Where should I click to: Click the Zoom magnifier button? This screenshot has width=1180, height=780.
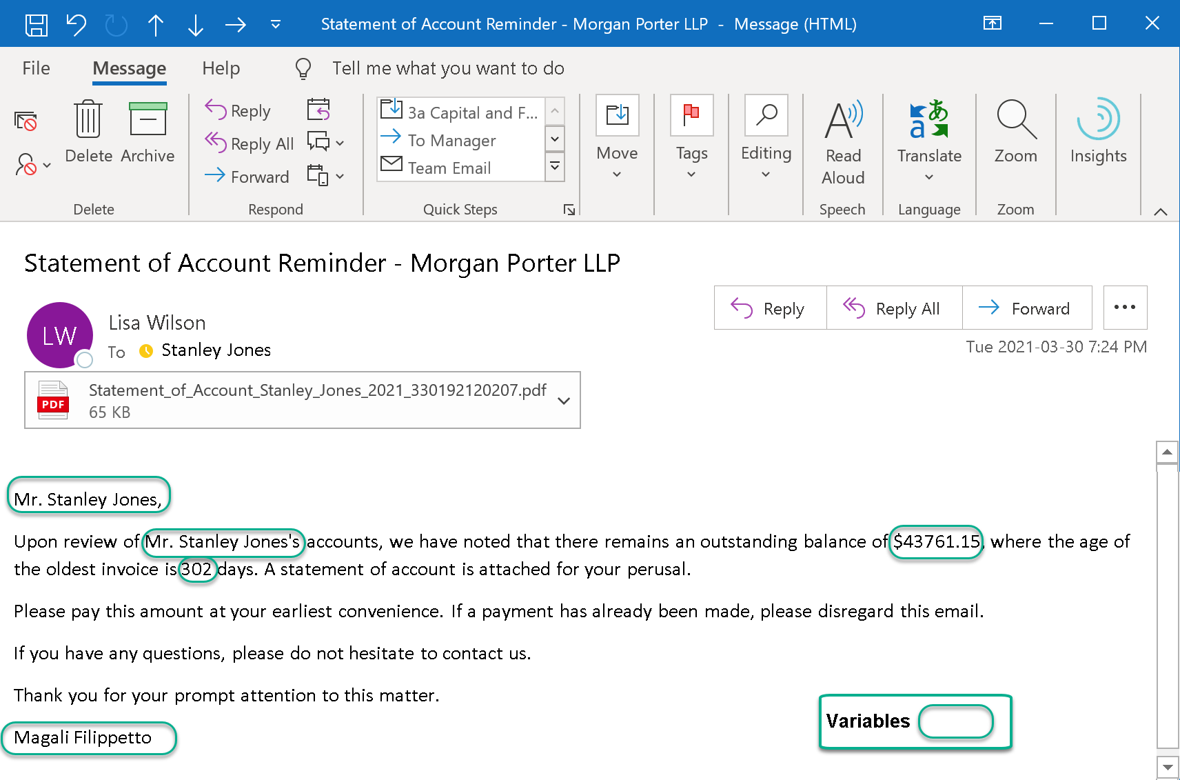point(1016,131)
